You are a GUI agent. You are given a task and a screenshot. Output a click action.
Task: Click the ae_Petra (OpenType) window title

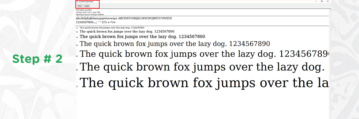coord(85,1)
